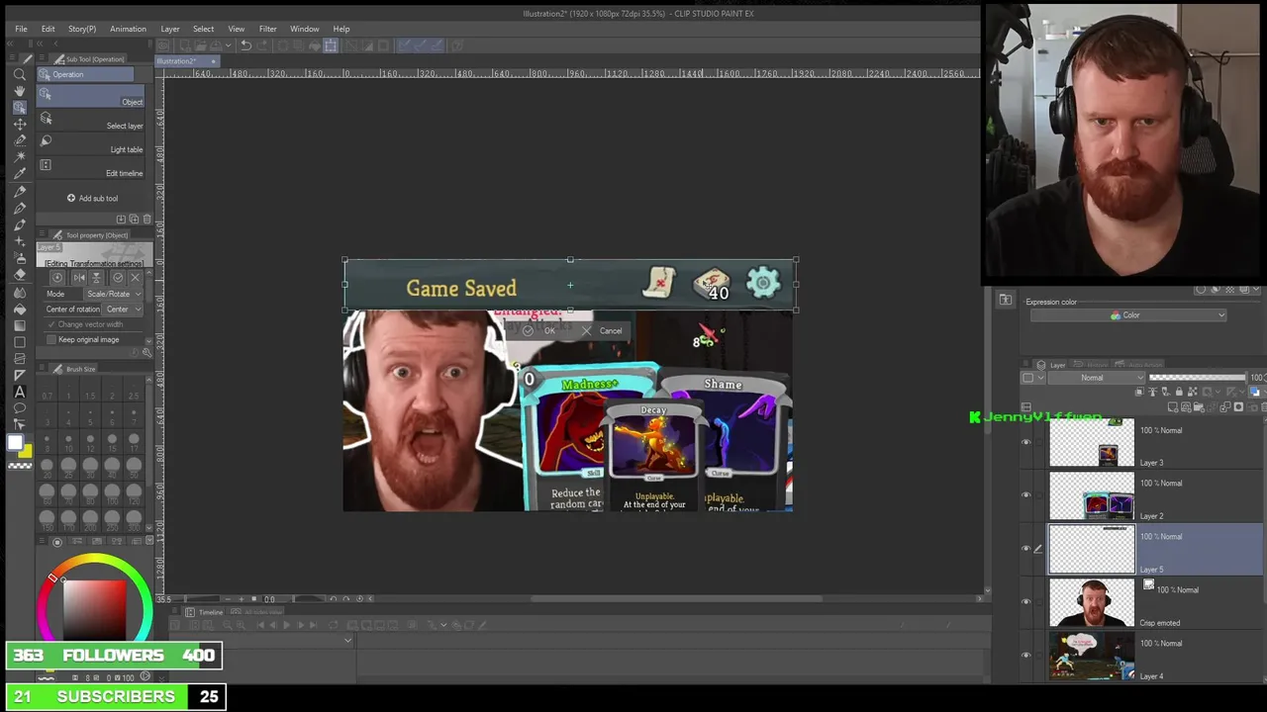Hide Layer 4 with eye icon
Screen dimensions: 1267x712
(1025, 656)
